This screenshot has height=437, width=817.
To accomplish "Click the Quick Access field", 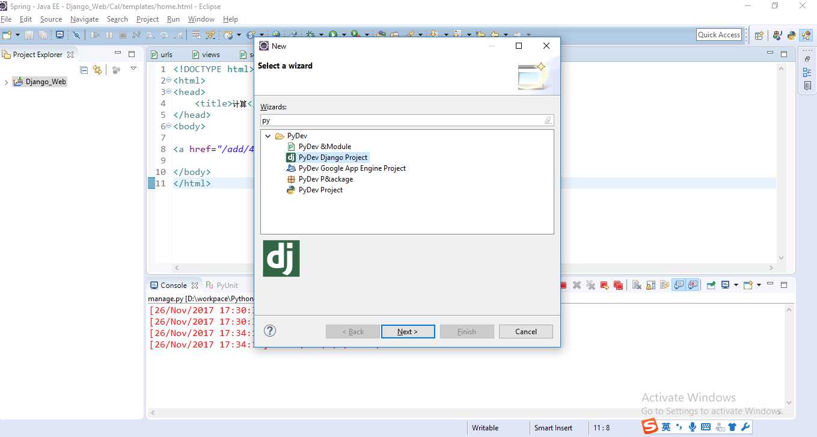I will coord(719,35).
